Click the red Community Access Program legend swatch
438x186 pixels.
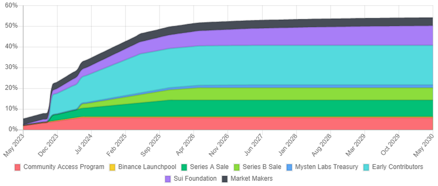click(18, 167)
